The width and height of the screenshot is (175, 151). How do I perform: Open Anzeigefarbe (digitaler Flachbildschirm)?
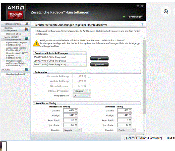16,49
